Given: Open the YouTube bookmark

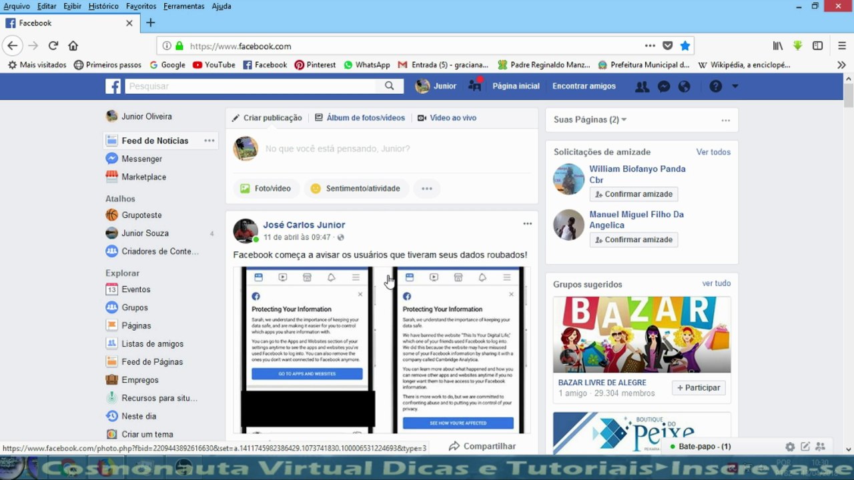Looking at the screenshot, I should [x=213, y=65].
